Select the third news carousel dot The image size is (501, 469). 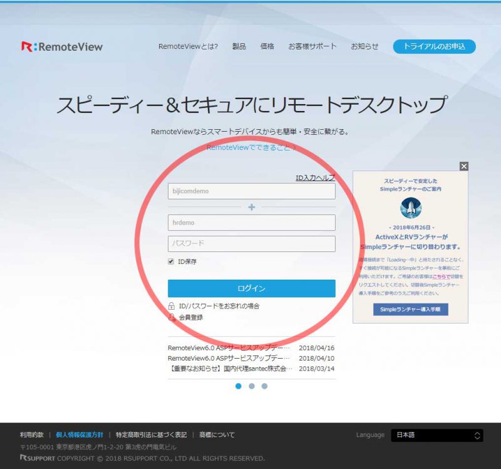click(x=264, y=386)
